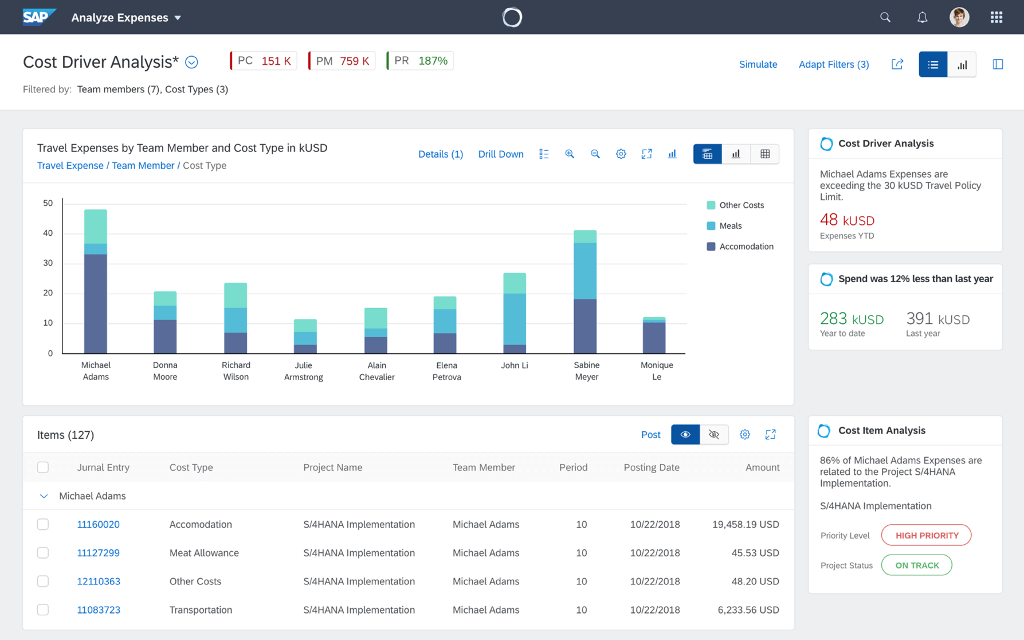This screenshot has height=640, width=1024.
Task: Select the table-only grid view
Action: point(765,154)
